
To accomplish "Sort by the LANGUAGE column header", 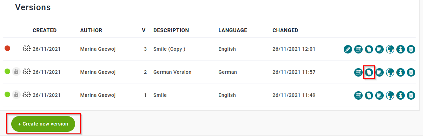I will tap(233, 30).
